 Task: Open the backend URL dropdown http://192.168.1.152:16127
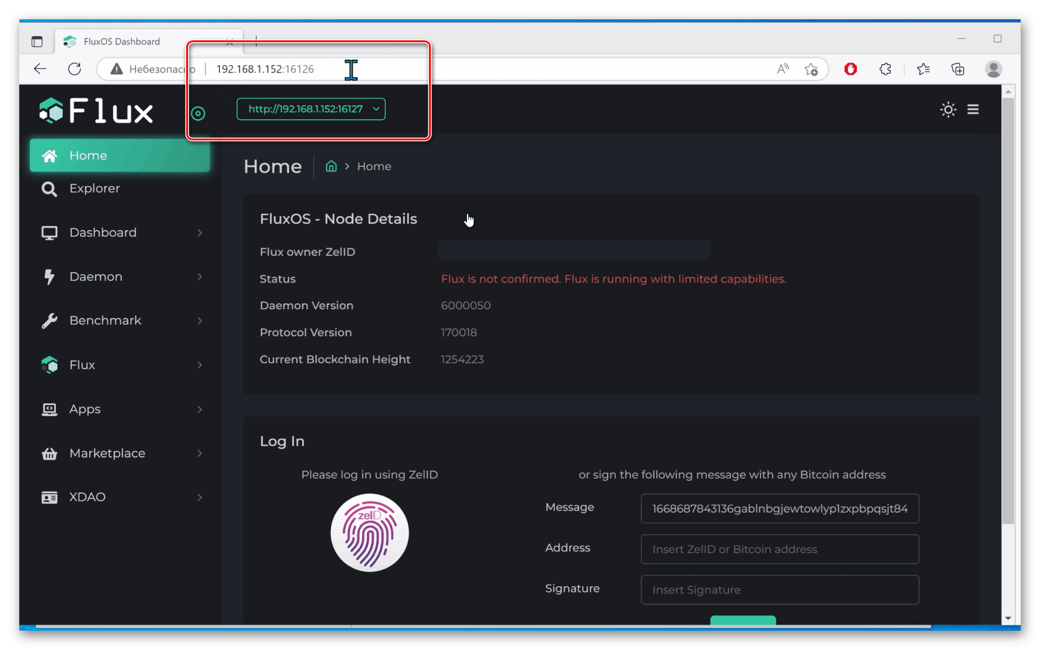311,109
